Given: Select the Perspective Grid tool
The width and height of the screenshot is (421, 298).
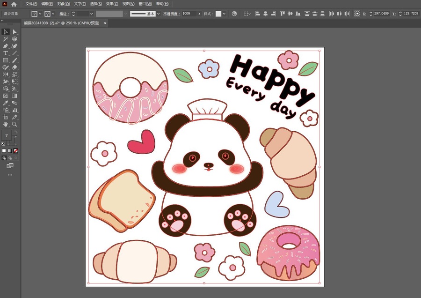Looking at the screenshot, I should coord(15,89).
